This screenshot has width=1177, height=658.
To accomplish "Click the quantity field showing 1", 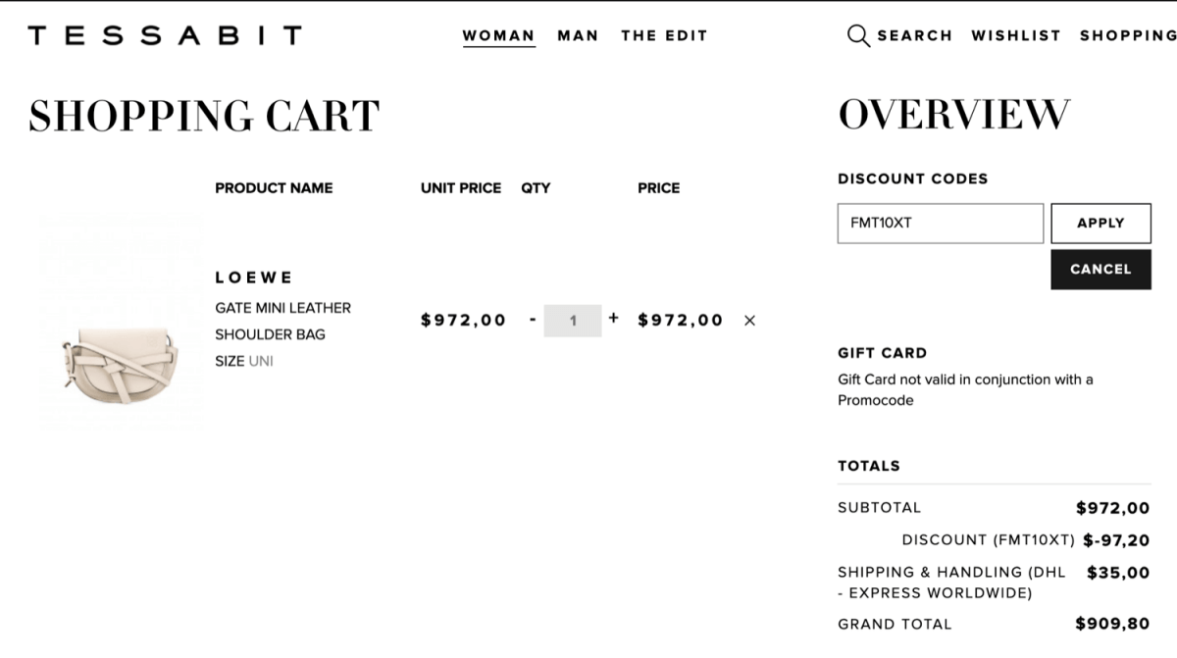I will pyautogui.click(x=573, y=321).
